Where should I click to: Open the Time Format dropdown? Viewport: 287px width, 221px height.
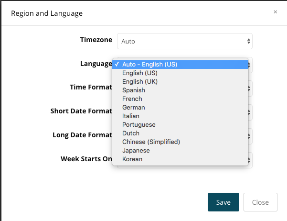pyautogui.click(x=250, y=88)
